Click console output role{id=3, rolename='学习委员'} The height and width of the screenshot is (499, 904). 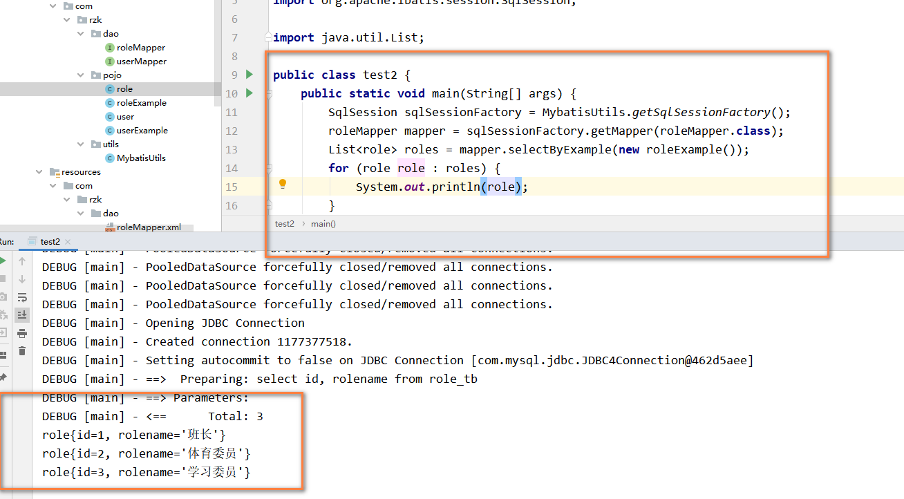point(147,472)
